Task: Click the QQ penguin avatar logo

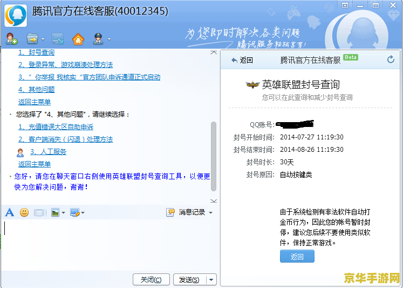Action: 16,16
